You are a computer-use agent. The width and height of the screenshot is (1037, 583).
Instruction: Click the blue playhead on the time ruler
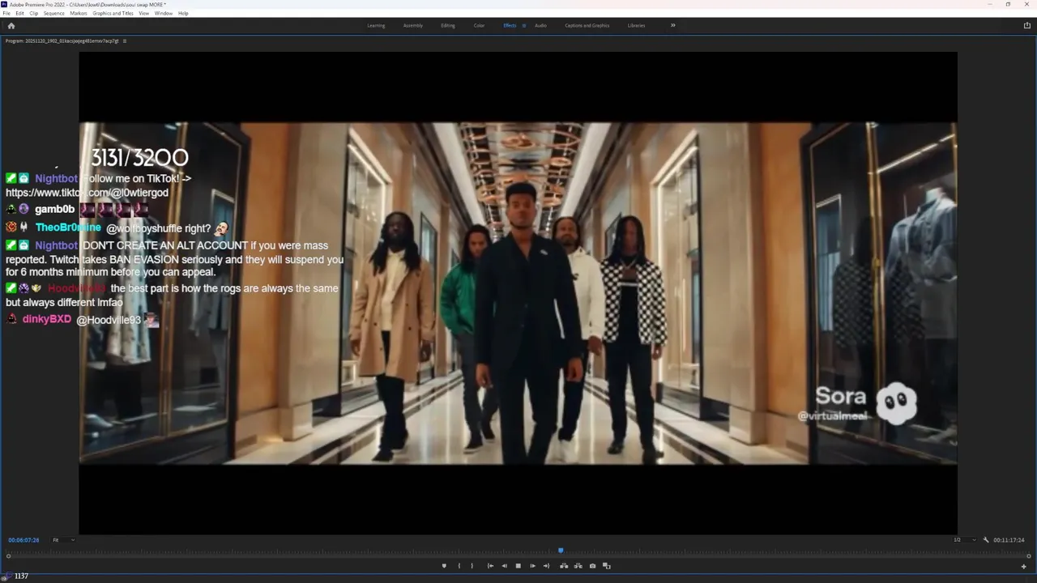coord(560,551)
